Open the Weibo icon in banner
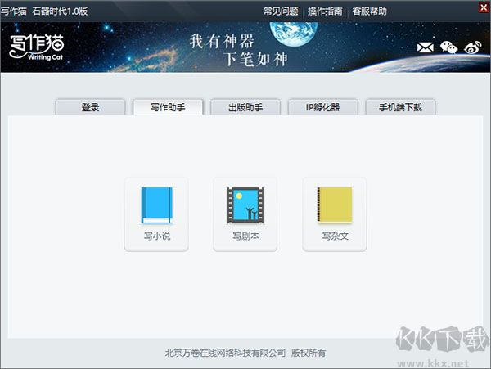The width and height of the screenshot is (491, 369). [x=473, y=47]
